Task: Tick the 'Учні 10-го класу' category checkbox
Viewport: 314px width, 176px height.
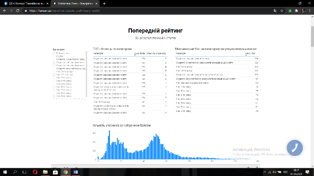Action: (x=54, y=71)
